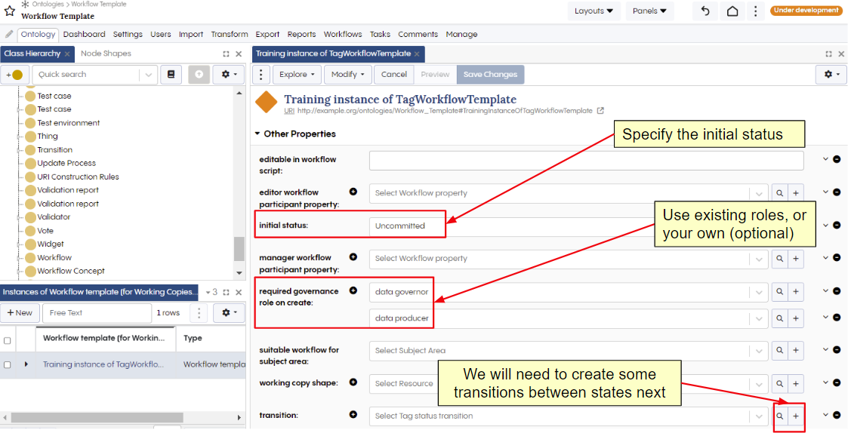
Task: Open the Explore dropdown menu
Action: pos(297,74)
